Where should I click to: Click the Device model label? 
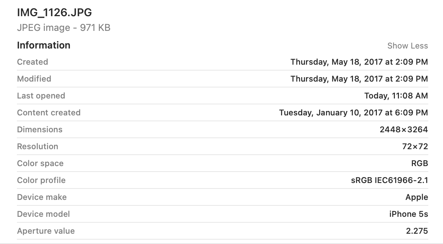tap(43, 214)
